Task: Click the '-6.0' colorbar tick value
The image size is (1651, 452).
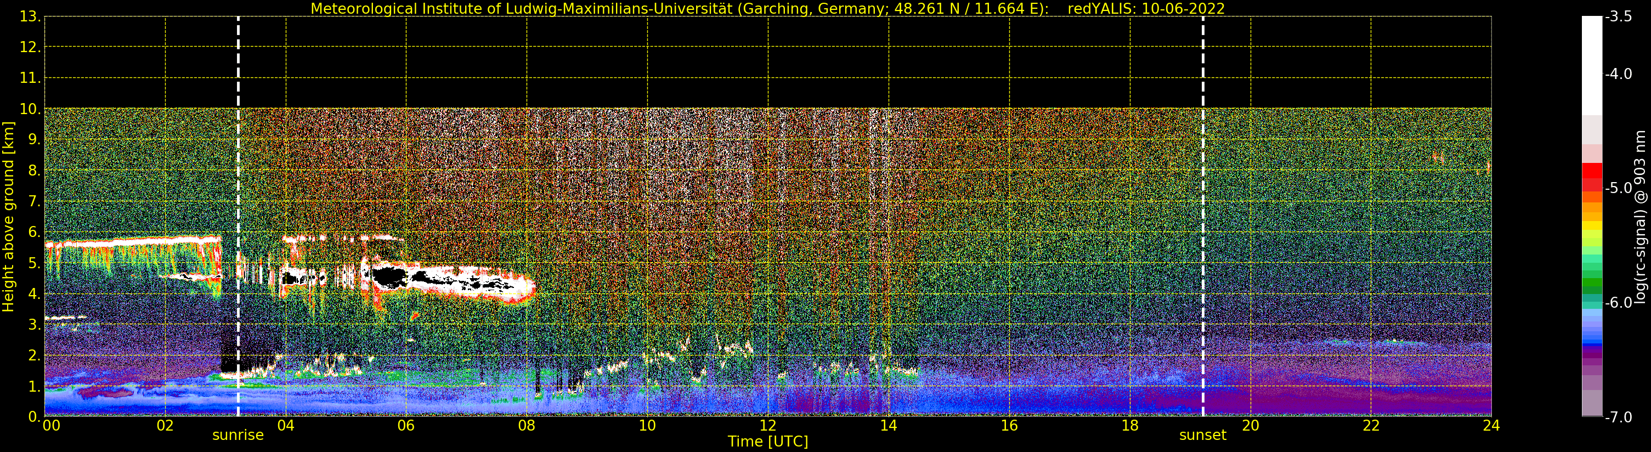Action: click(x=1618, y=302)
